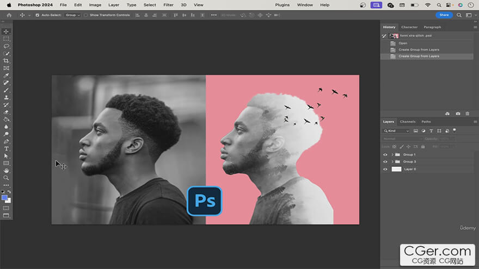Open the Filter menu
Image resolution: width=479 pixels, height=269 pixels.
point(168,5)
